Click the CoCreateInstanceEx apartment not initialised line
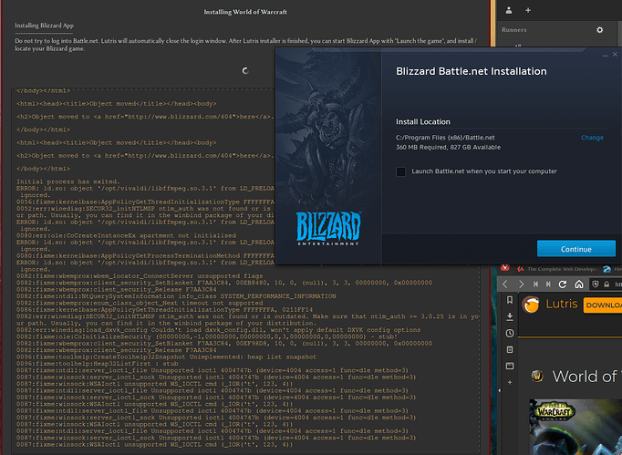Screen dimensions: 622x455 click(x=126, y=235)
